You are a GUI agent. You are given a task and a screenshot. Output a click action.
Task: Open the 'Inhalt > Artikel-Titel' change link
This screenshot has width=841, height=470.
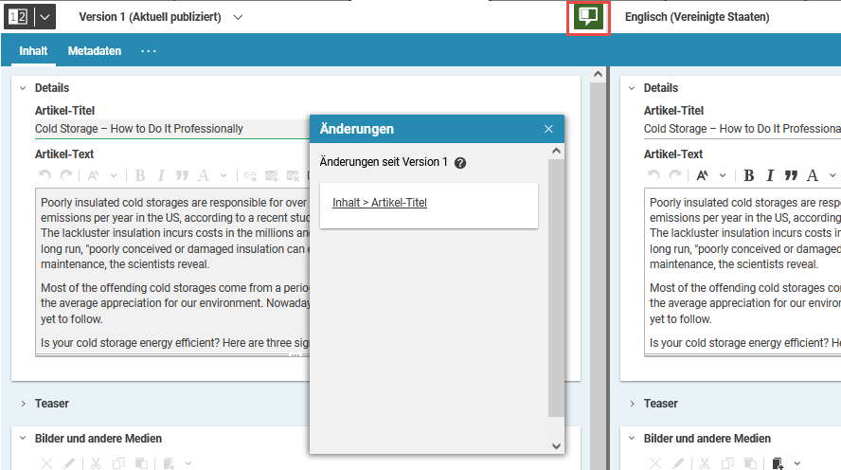click(x=380, y=203)
